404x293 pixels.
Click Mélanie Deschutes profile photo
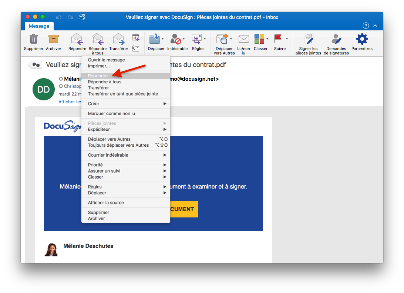51,250
